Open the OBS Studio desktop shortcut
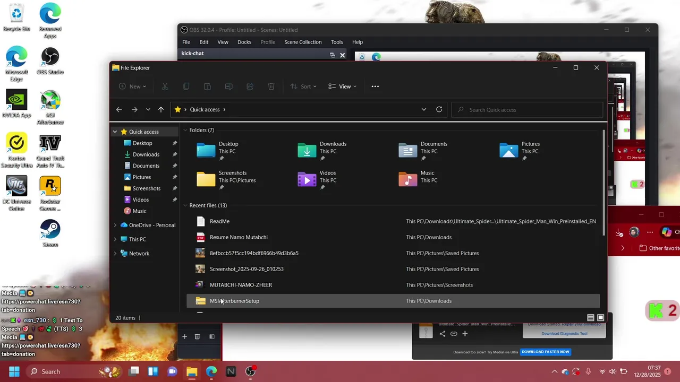Image resolution: width=680 pixels, height=382 pixels. pyautogui.click(x=50, y=62)
